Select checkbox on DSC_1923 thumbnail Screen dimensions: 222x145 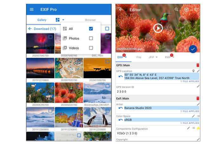pyautogui.click(x=108, y=37)
